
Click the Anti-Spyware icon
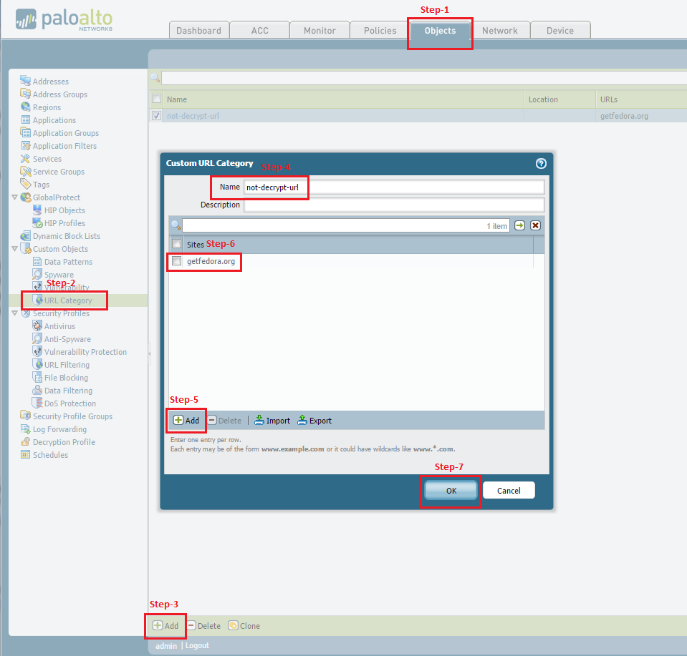(37, 338)
